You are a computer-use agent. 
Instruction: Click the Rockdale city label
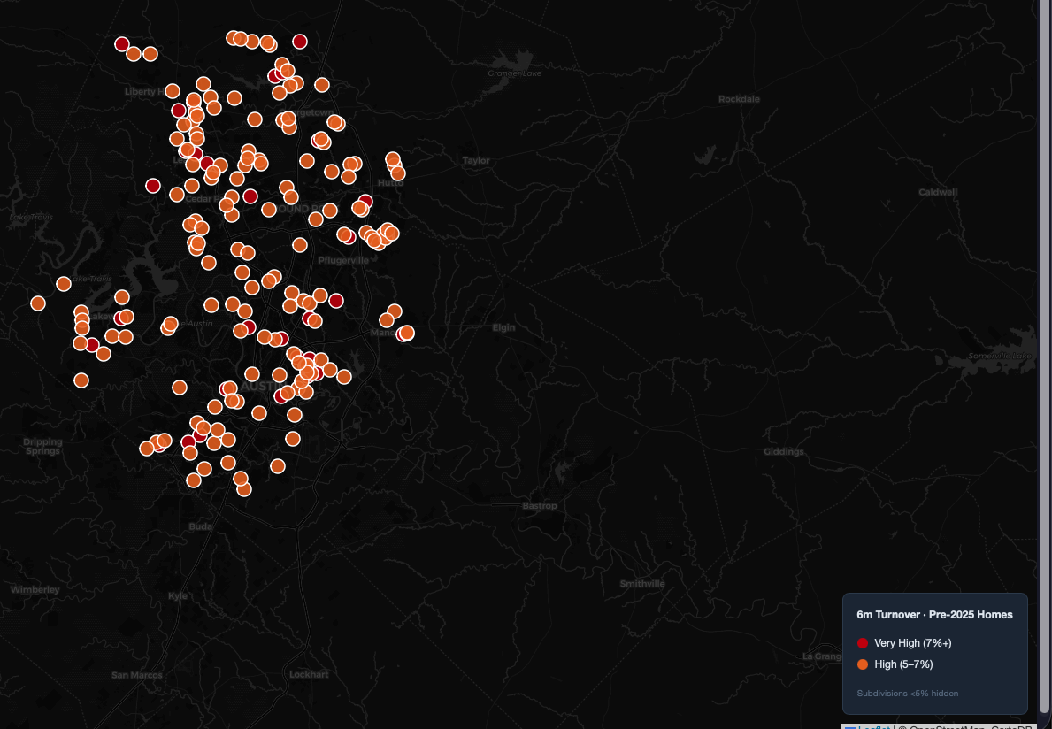pyautogui.click(x=739, y=99)
